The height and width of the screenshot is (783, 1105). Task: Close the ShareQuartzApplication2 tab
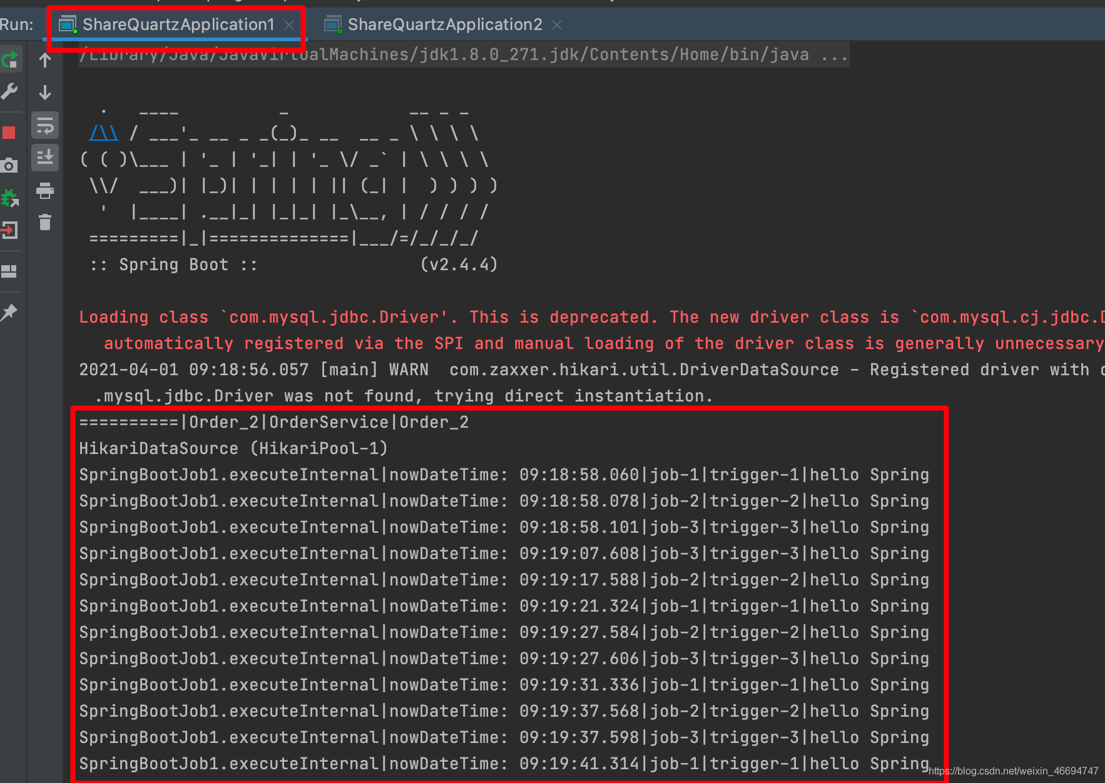click(557, 25)
